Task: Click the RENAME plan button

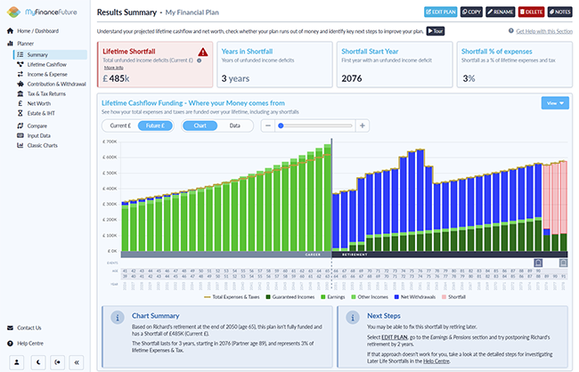Action: (501, 12)
